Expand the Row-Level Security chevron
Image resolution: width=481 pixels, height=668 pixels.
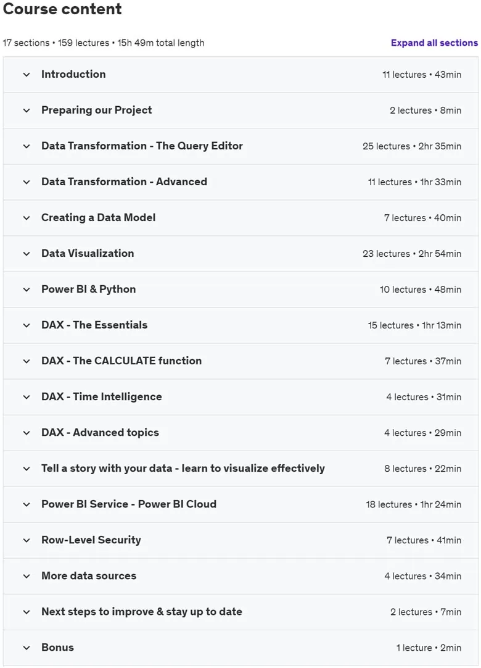(x=27, y=540)
